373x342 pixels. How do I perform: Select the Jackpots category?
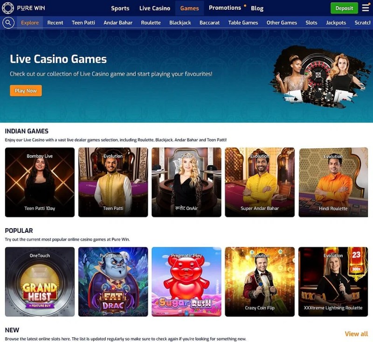coord(336,22)
